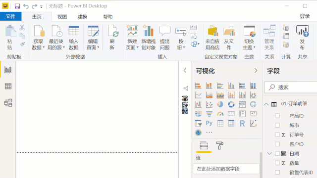Select the gauge visual
This screenshot has width=317, height=178.
220,114
